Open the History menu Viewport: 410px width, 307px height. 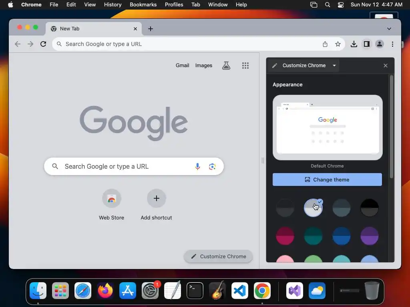[113, 5]
